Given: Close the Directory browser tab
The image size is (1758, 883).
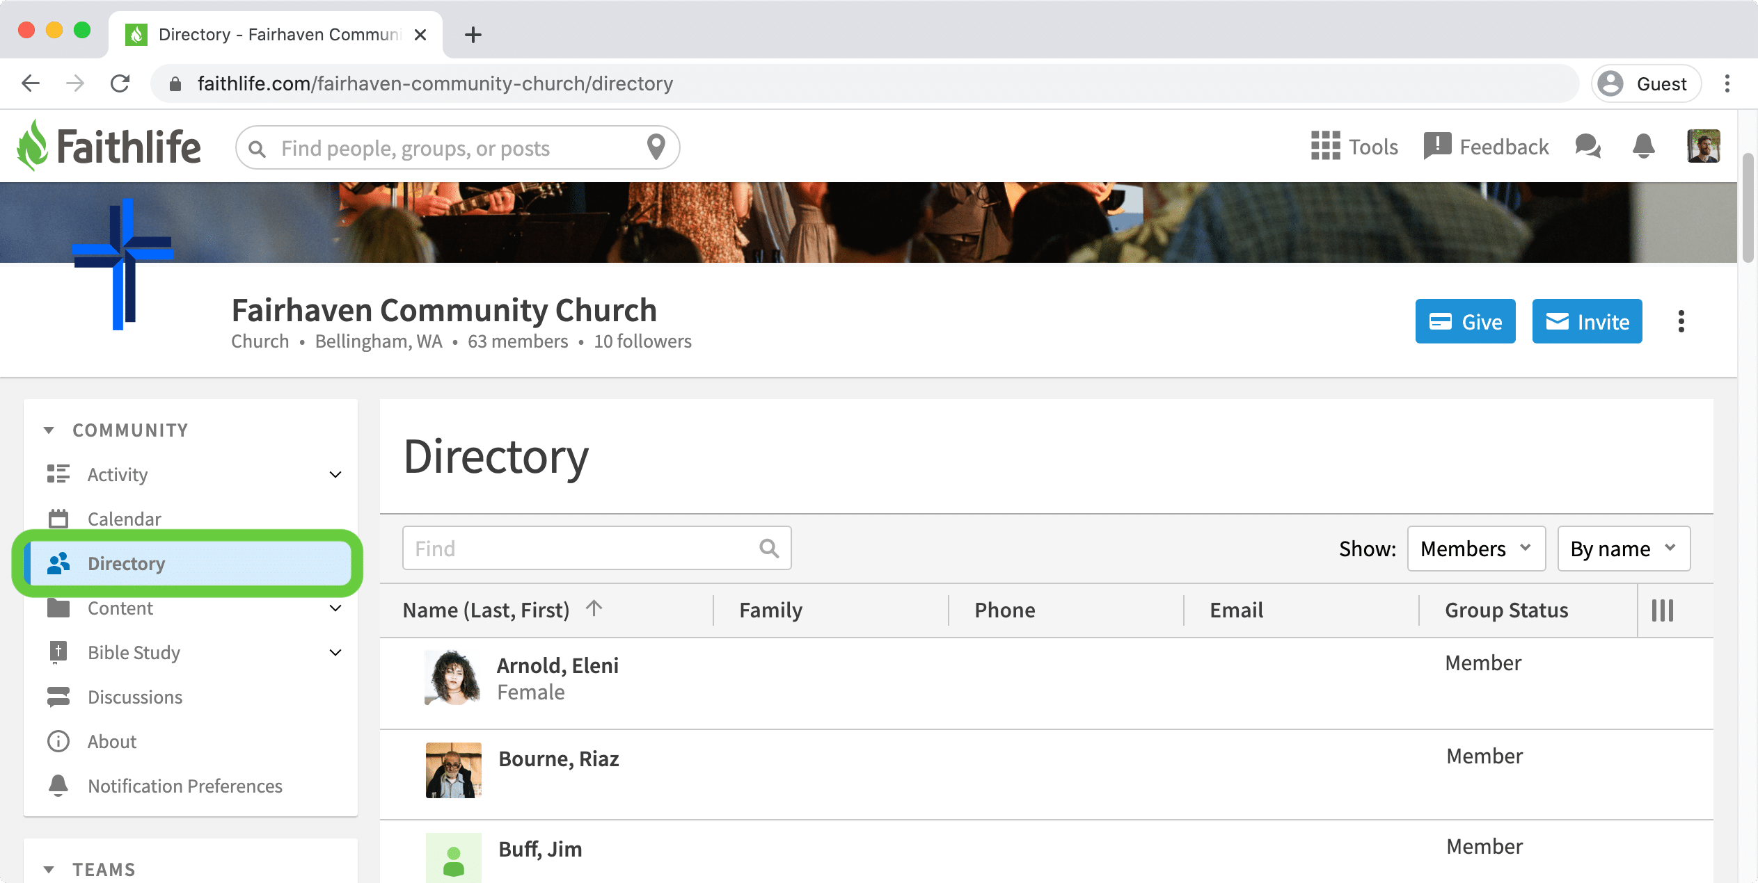Looking at the screenshot, I should [x=420, y=35].
